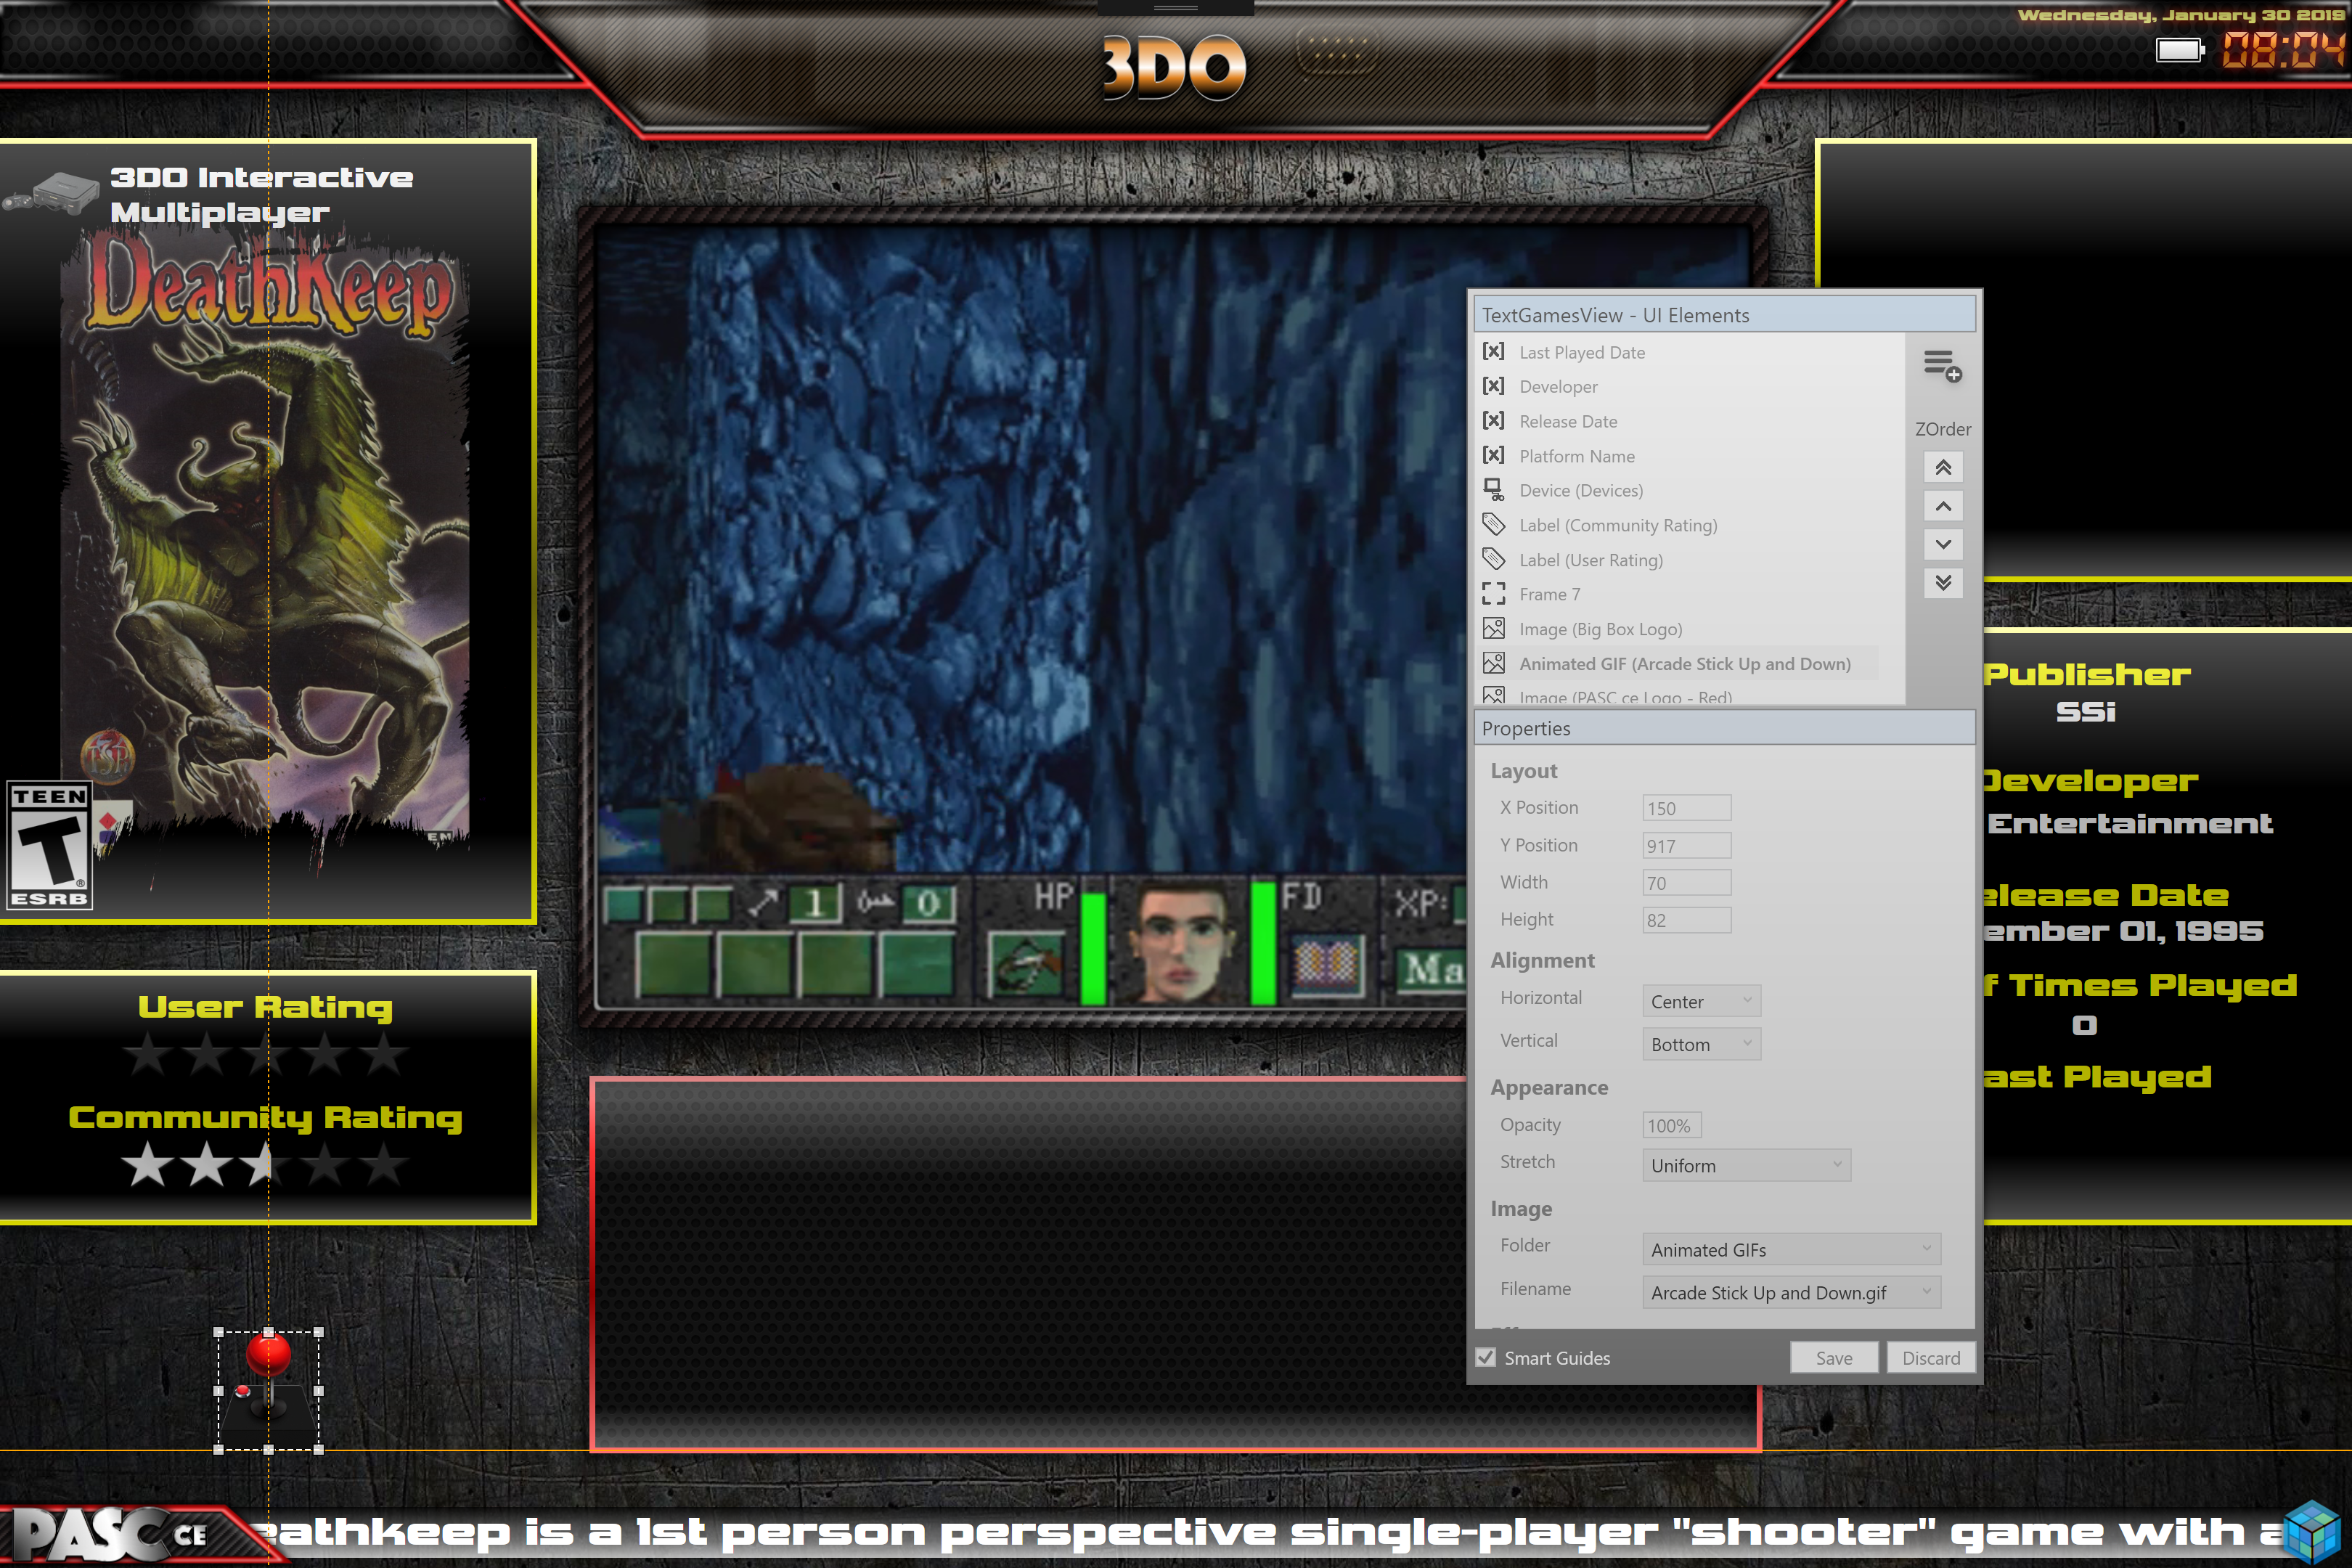
Task: Click the '3DO Interactive Multiplayer' title text
Action: coord(262,195)
